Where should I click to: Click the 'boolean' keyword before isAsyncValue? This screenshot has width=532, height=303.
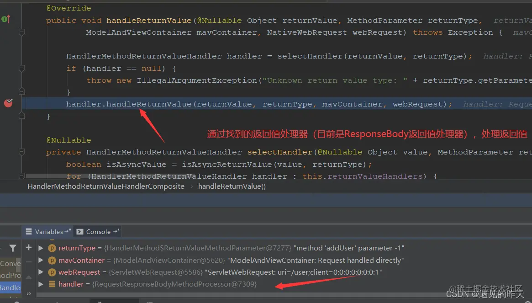[x=84, y=165]
